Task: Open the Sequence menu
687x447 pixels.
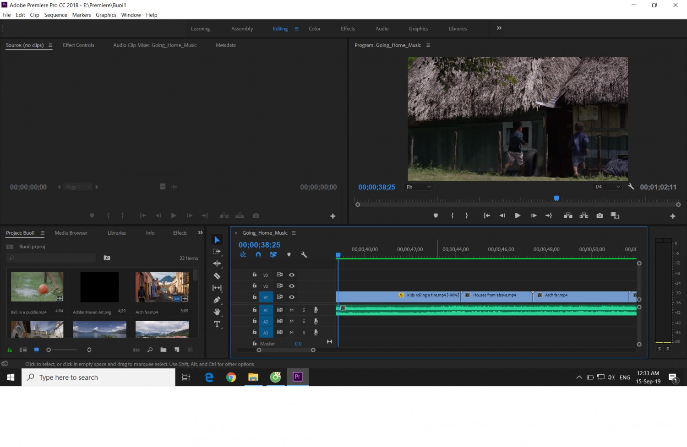Action: pos(56,15)
